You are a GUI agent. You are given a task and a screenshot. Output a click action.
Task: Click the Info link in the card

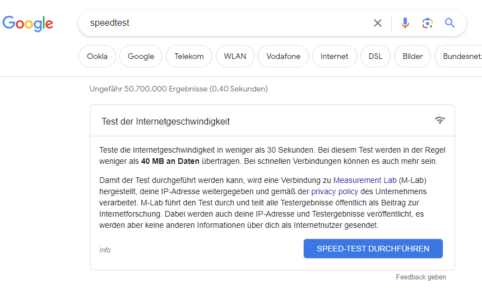point(105,250)
